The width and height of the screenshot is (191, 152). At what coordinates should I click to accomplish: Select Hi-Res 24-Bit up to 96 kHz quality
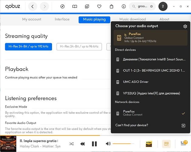click(x=79, y=47)
